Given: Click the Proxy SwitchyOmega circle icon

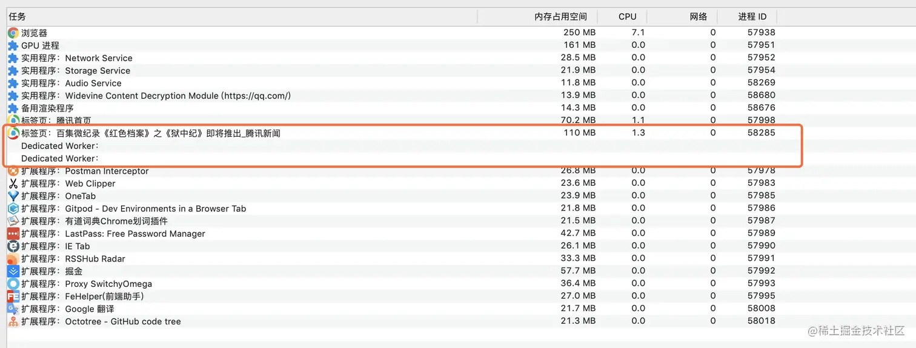Looking at the screenshot, I should [13, 284].
